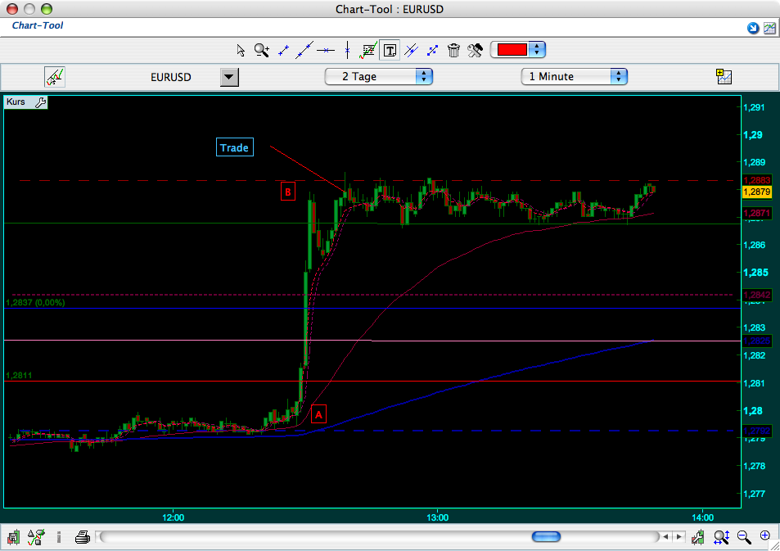Image resolution: width=780 pixels, height=551 pixels.
Task: Open the hammer and wrench settings
Action: [475, 50]
